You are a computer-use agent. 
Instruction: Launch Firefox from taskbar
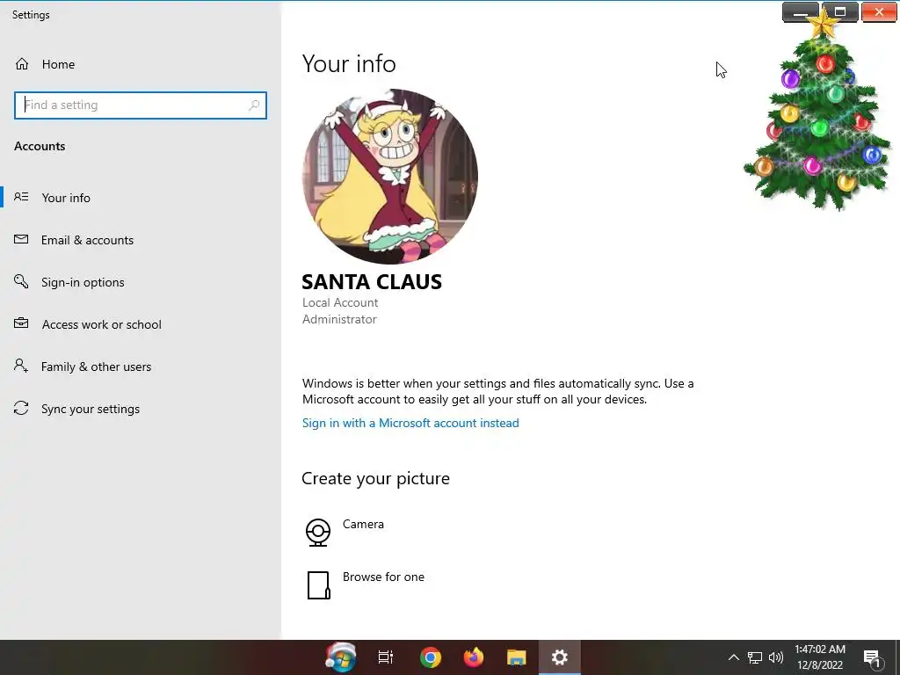pyautogui.click(x=474, y=657)
